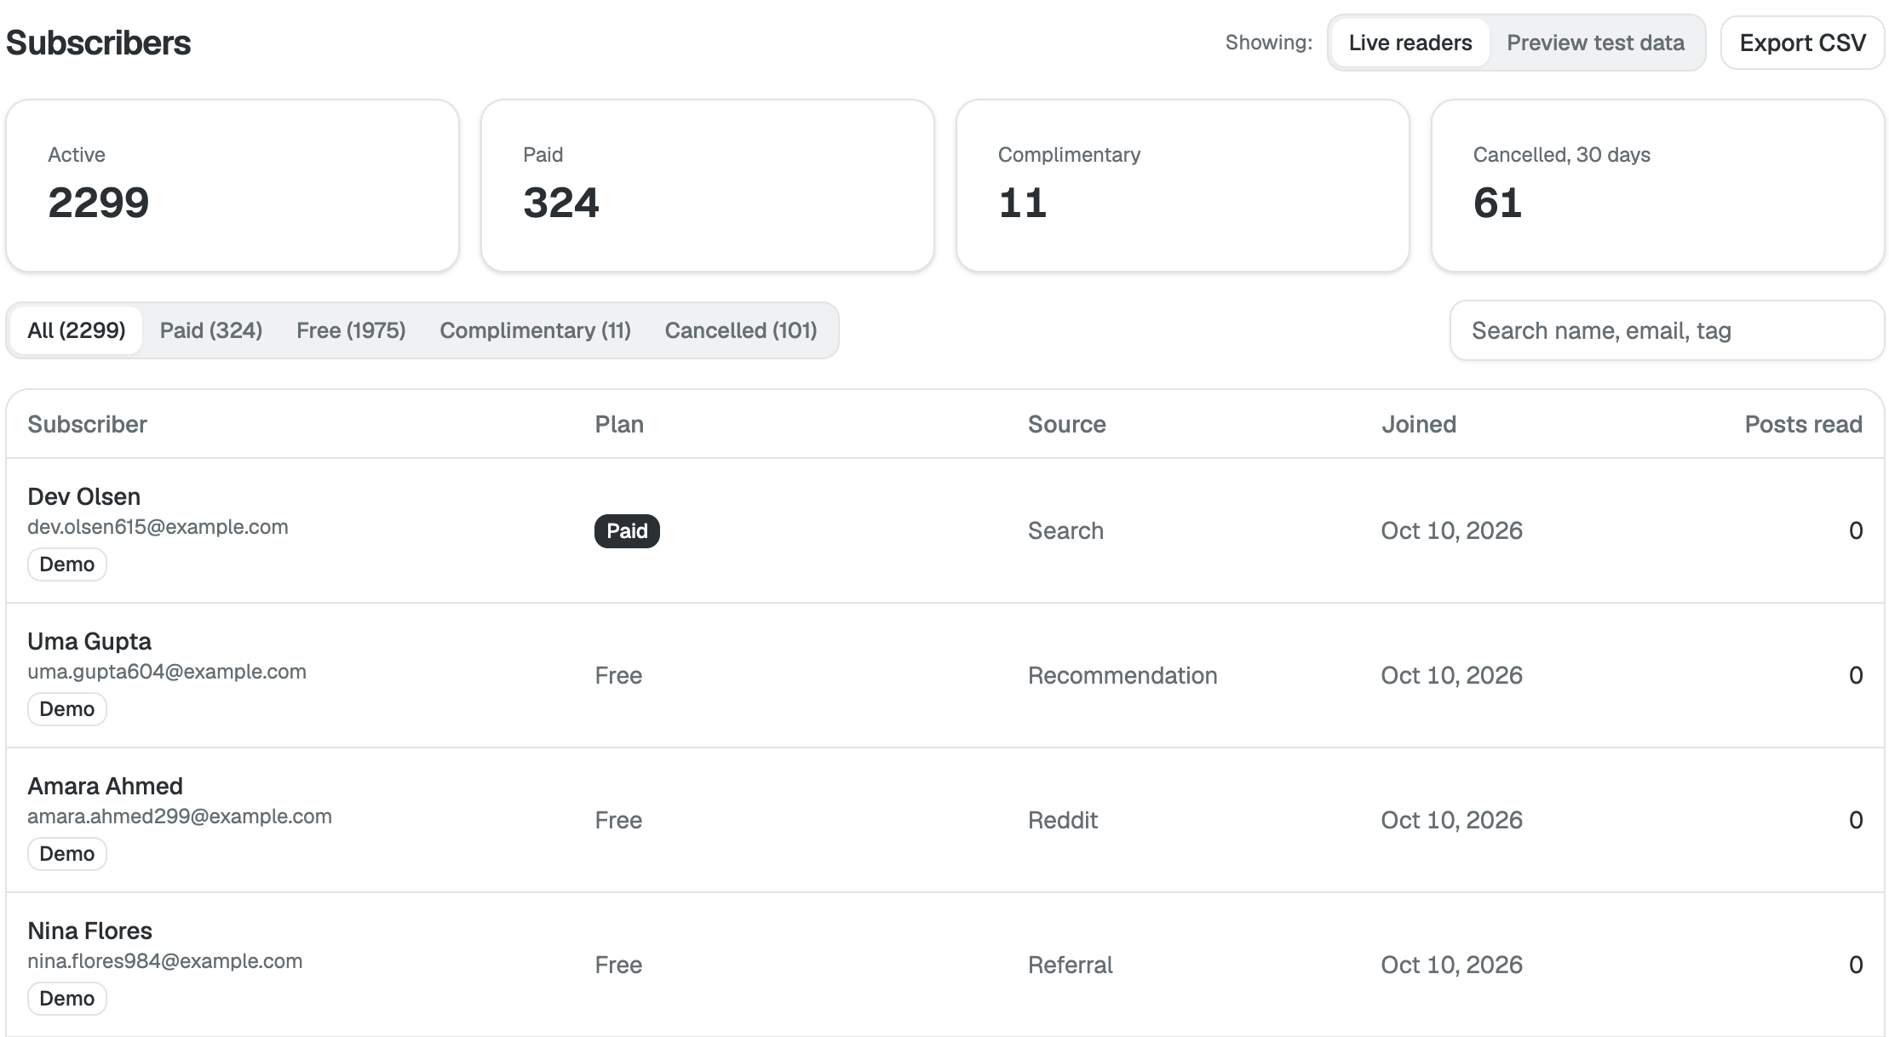The image size is (1889, 1037).
Task: Select the Complimentary (11) tab
Action: 535,330
